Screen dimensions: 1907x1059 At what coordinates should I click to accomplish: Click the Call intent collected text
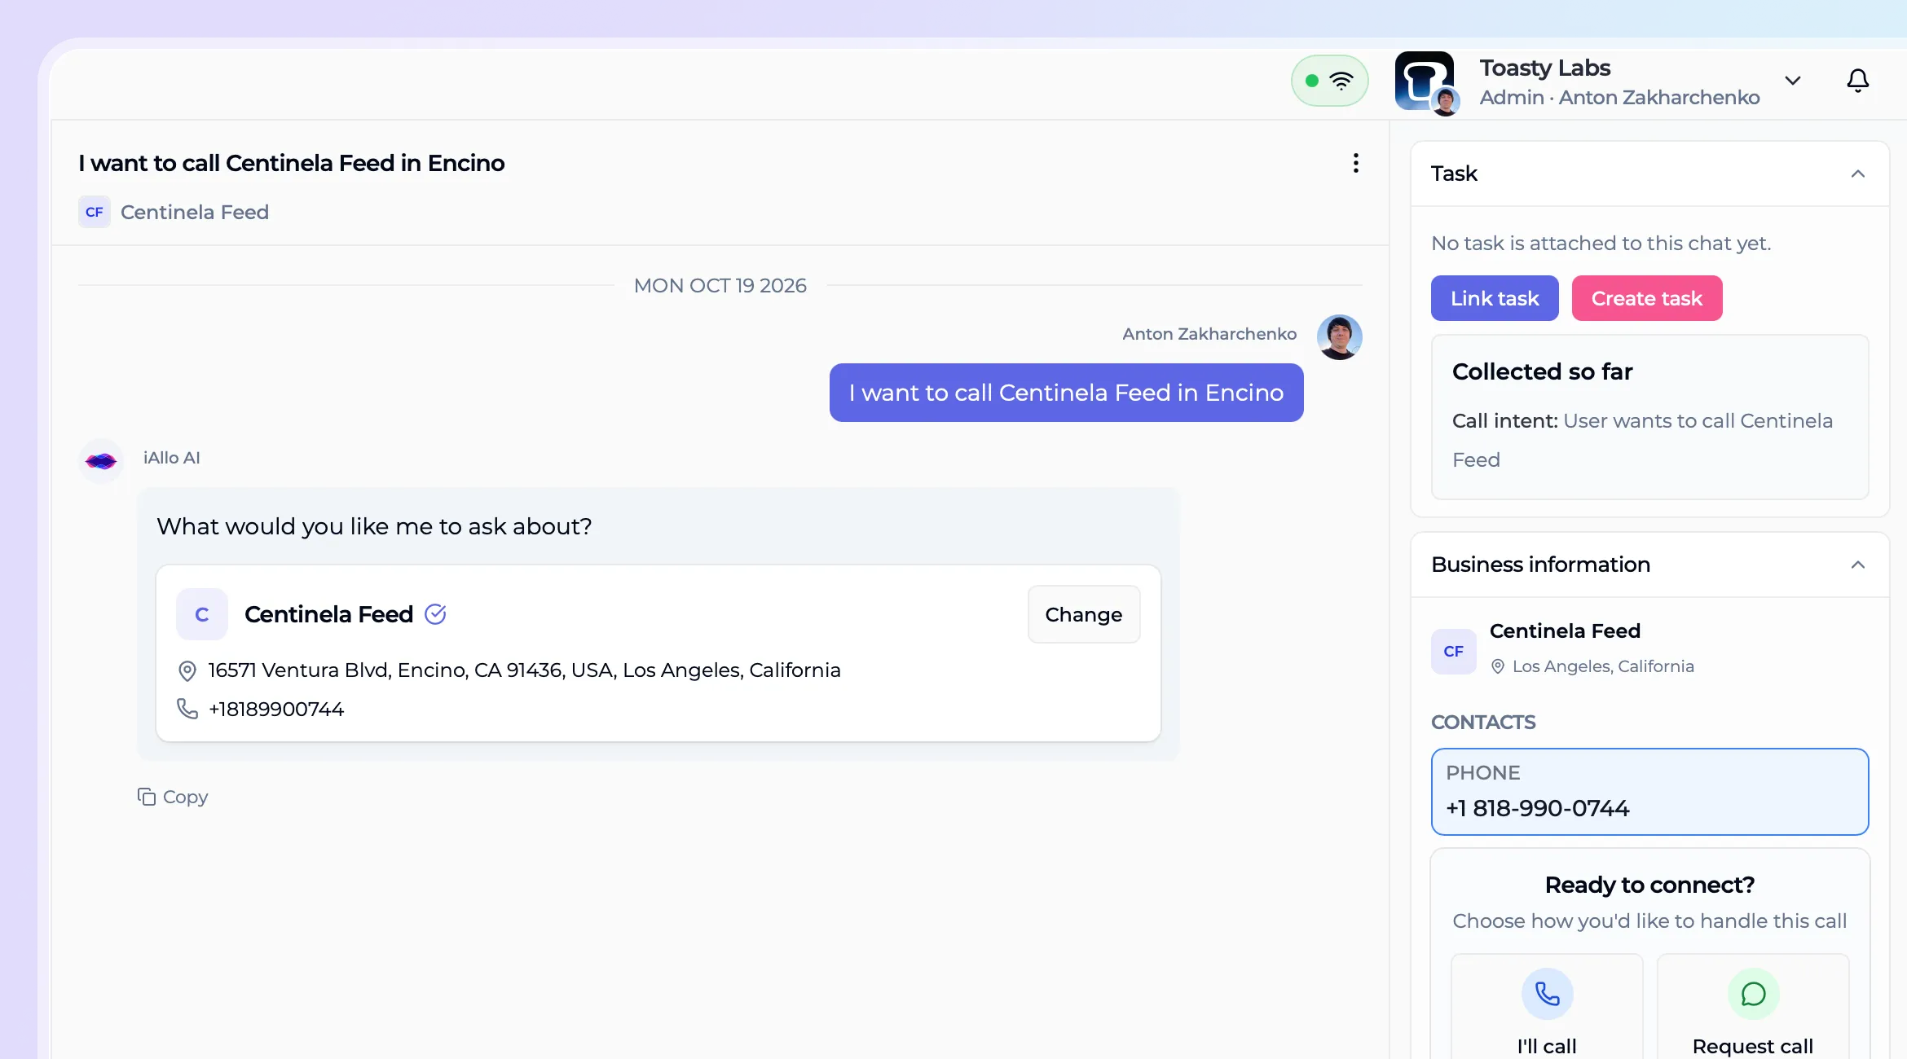coord(1642,440)
